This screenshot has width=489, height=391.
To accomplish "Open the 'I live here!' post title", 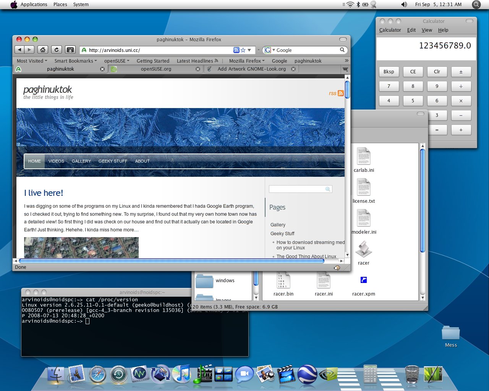I will pyautogui.click(x=44, y=193).
